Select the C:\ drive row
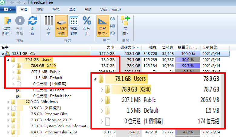 click(x=115, y=54)
